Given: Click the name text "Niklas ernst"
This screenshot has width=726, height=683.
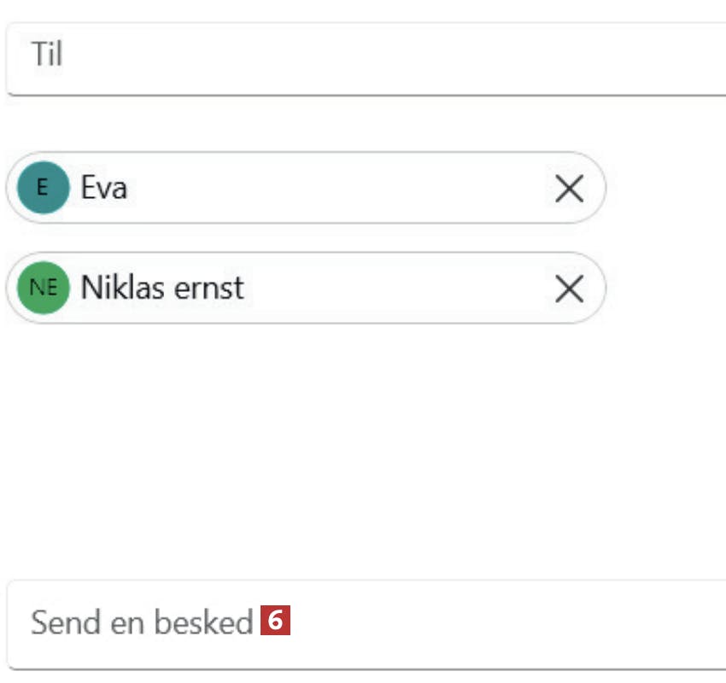Looking at the screenshot, I should point(162,288).
